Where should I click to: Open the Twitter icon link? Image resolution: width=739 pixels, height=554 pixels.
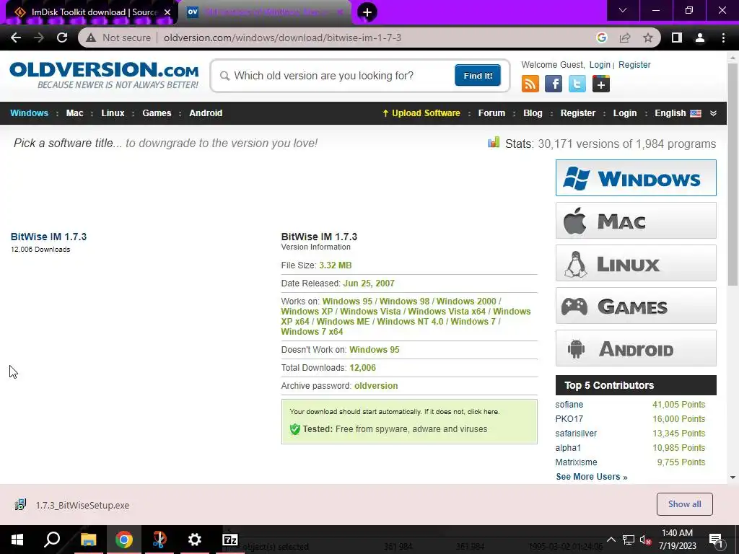pyautogui.click(x=577, y=84)
